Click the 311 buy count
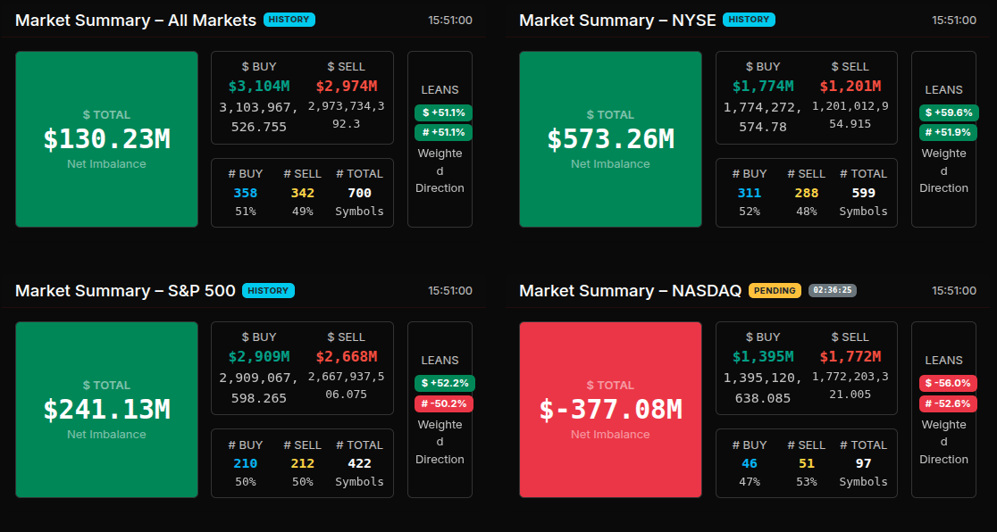The image size is (997, 532). (x=750, y=193)
